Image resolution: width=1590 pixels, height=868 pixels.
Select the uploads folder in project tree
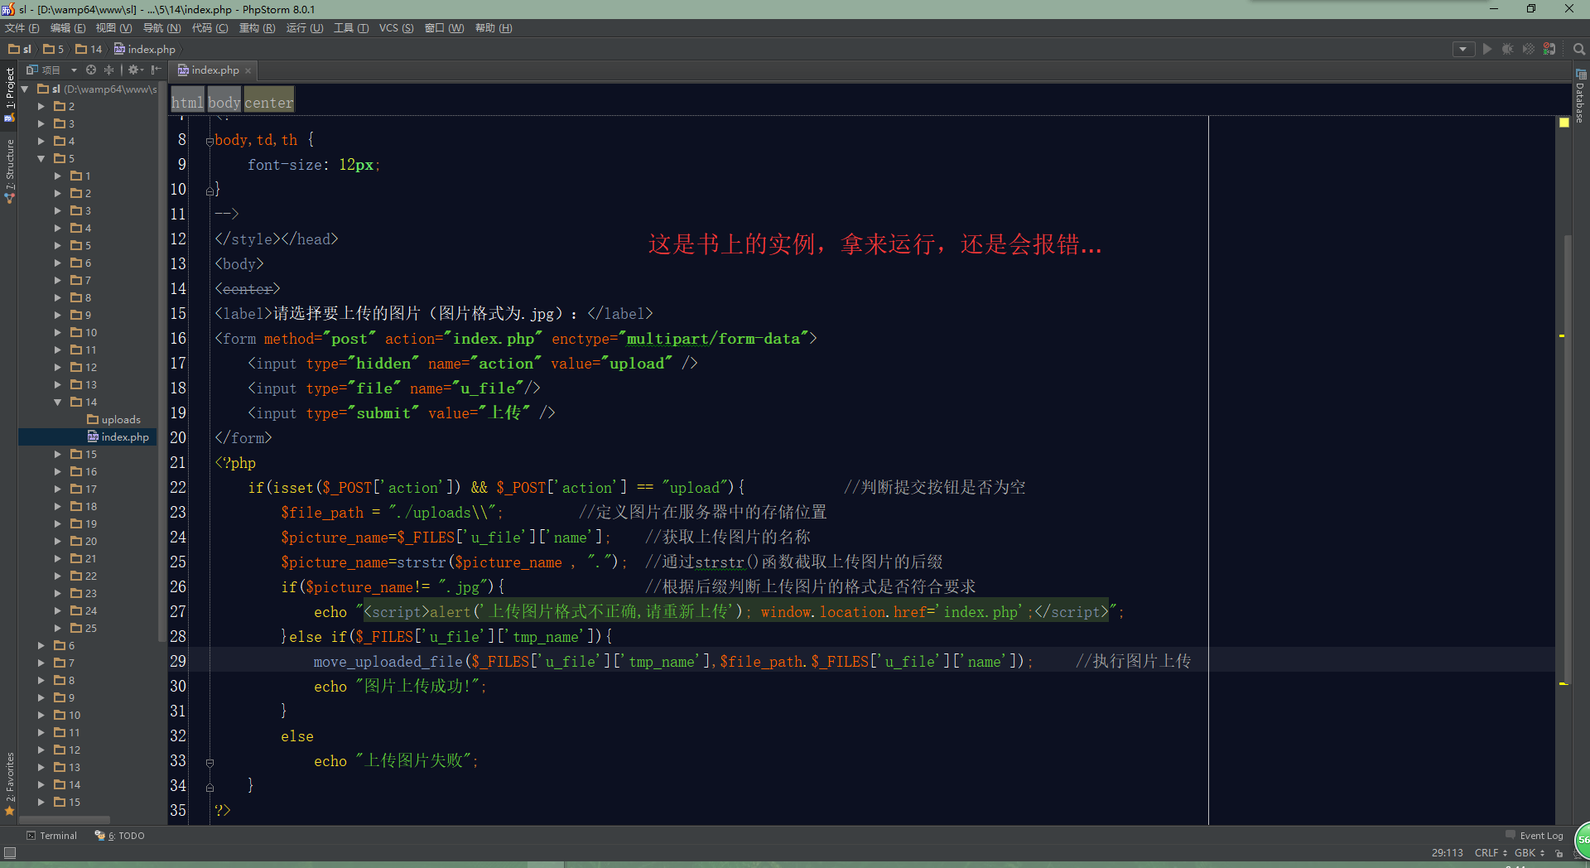pyautogui.click(x=113, y=419)
